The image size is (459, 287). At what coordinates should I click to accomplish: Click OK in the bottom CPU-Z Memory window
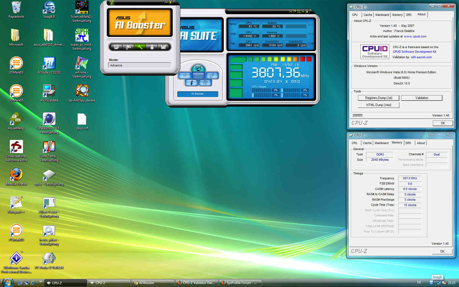pyautogui.click(x=442, y=251)
